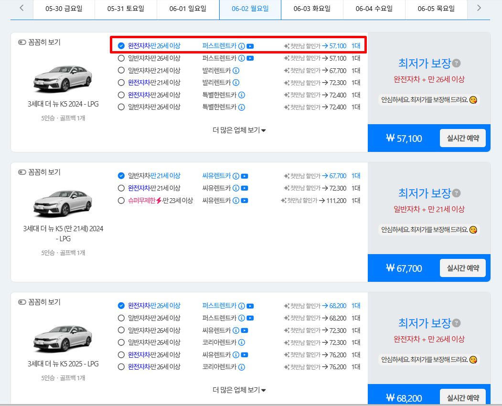The width and height of the screenshot is (502, 406).
Task: Open info icon for 발리렌트카 72,300 row
Action: (x=236, y=83)
